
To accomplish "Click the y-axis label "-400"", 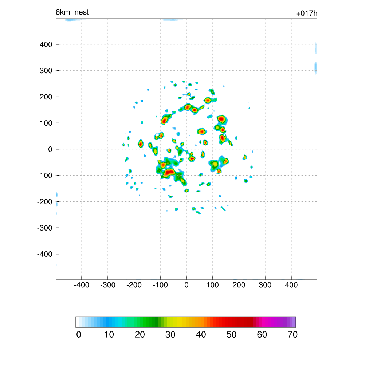I will pyautogui.click(x=45, y=254).
